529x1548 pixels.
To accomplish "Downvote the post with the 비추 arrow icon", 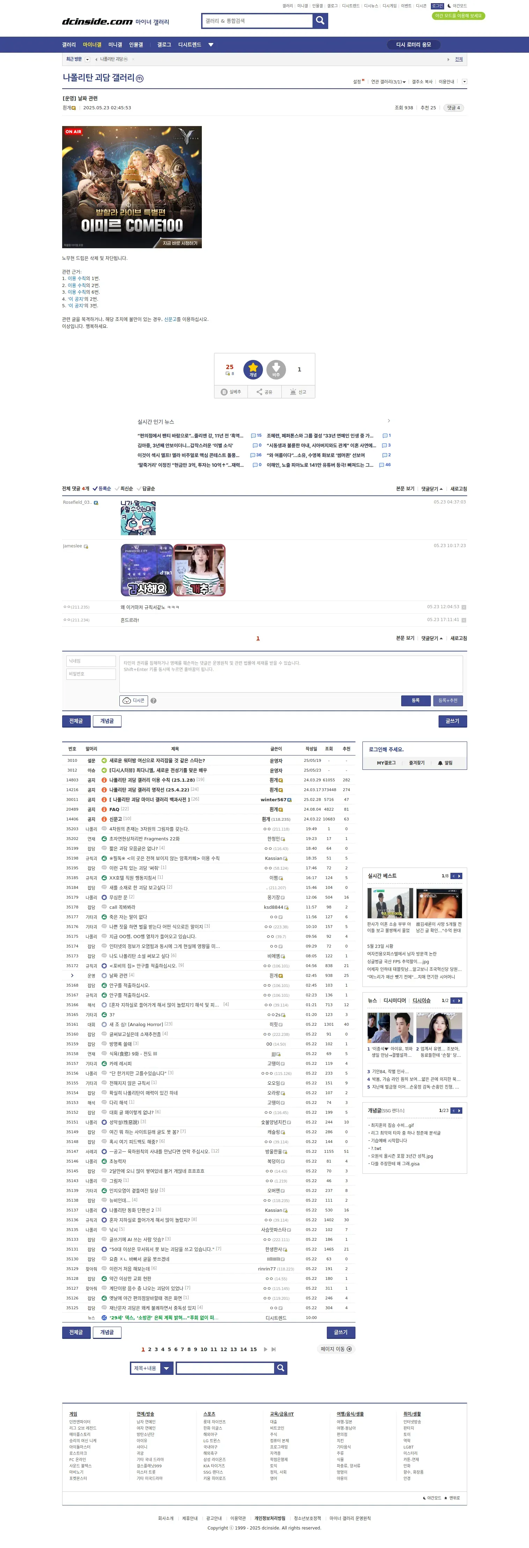I will (276, 369).
